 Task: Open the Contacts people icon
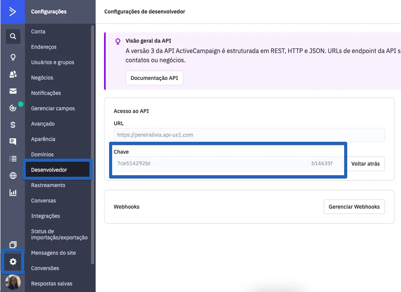click(13, 74)
